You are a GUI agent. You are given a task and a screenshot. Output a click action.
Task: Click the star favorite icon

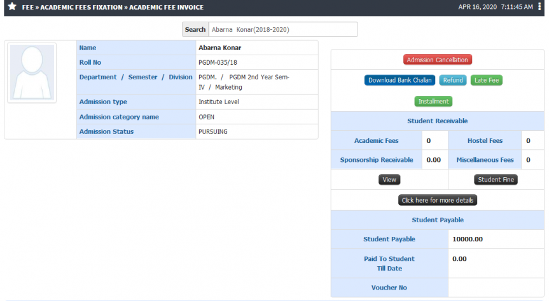tap(12, 6)
